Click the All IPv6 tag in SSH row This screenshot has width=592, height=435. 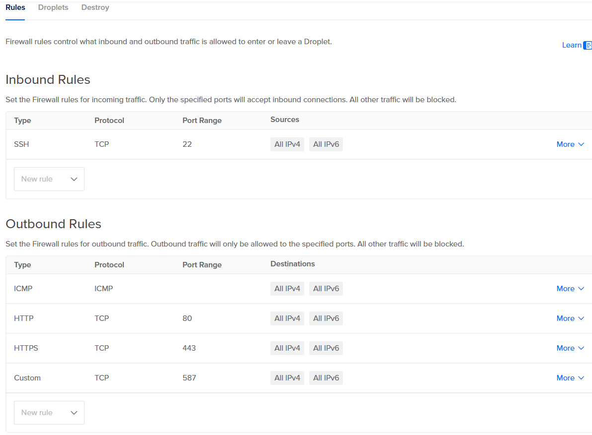pyautogui.click(x=326, y=144)
